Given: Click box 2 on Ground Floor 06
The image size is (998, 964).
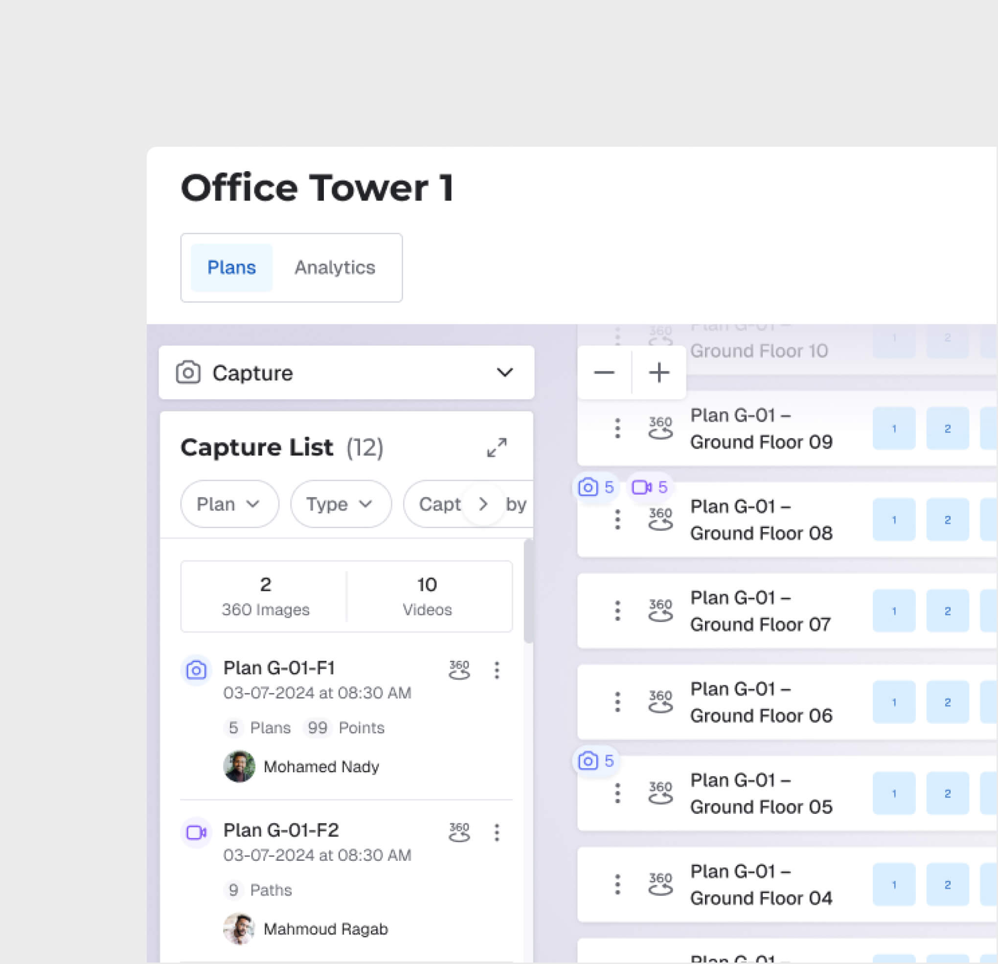Looking at the screenshot, I should coord(947,702).
